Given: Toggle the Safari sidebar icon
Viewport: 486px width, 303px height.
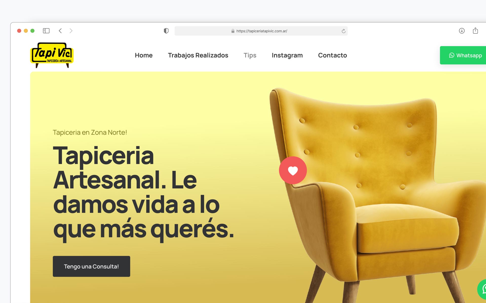Looking at the screenshot, I should [46, 31].
